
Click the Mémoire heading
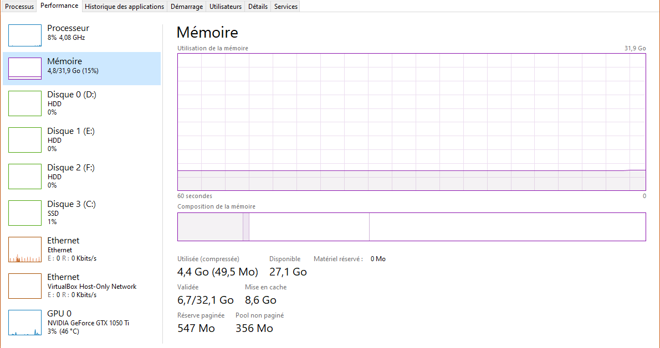(207, 32)
